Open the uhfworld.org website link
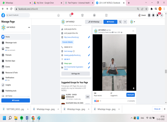The width and height of the screenshot is (167, 122). click(x=71, y=37)
